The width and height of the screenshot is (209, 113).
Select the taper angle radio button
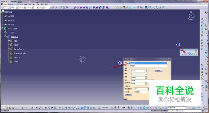125,89
